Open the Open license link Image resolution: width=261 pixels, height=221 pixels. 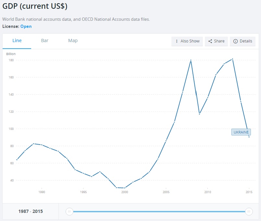26,26
